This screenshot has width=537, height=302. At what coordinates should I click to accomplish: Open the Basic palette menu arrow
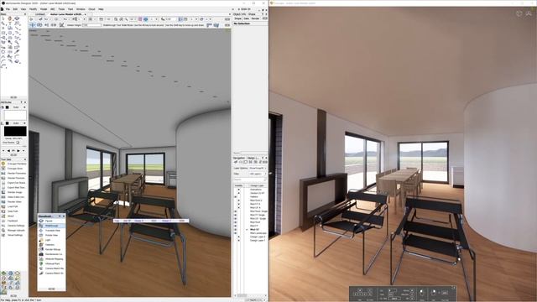pos(24,14)
